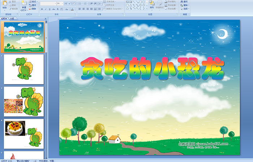Click the Find (查找) binoculars button

click(184, 1)
